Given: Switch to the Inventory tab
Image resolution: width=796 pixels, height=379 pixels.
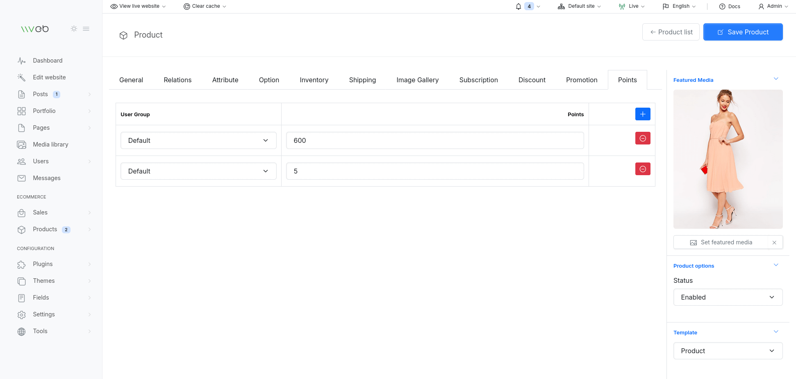Looking at the screenshot, I should 314,80.
